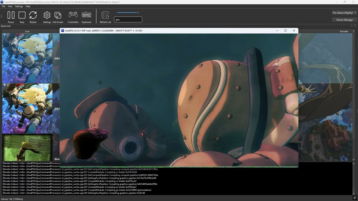Open the Pre-release (Nightly) version dropdown

[x=344, y=13]
